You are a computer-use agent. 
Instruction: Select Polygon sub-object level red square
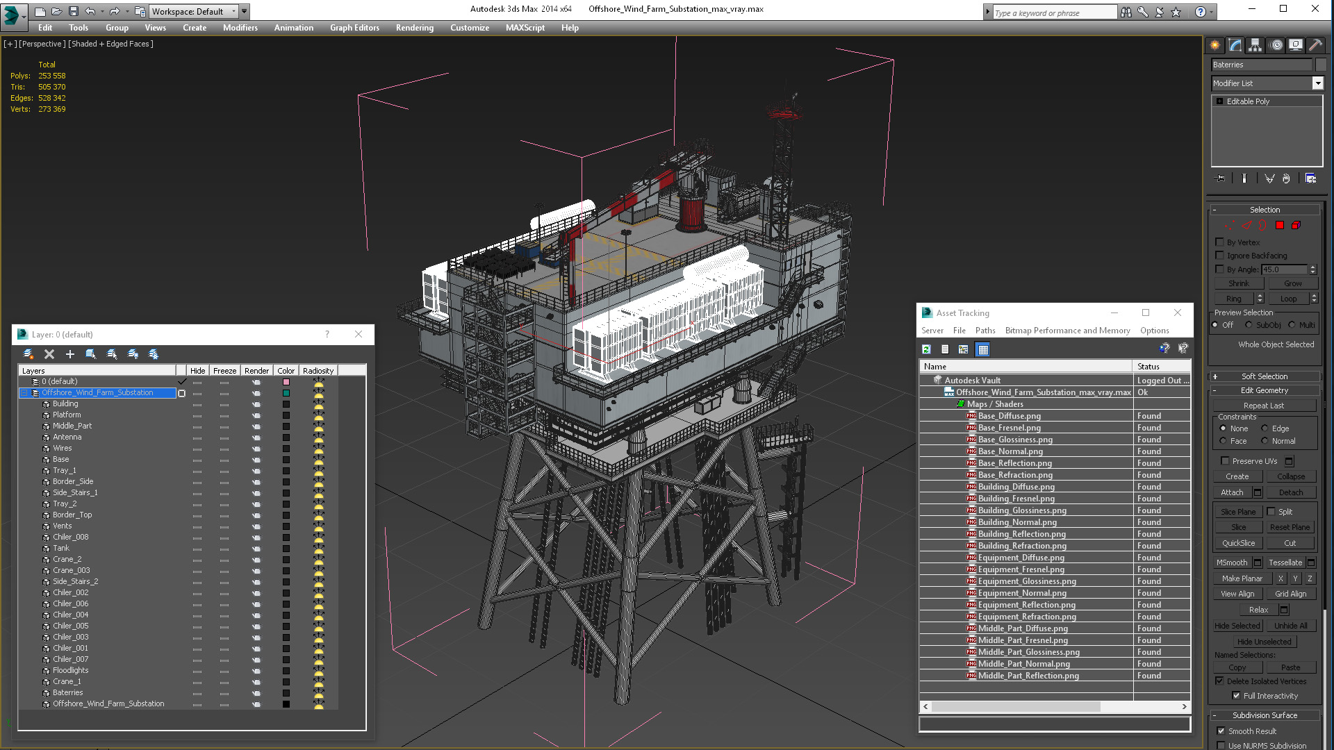[1280, 225]
